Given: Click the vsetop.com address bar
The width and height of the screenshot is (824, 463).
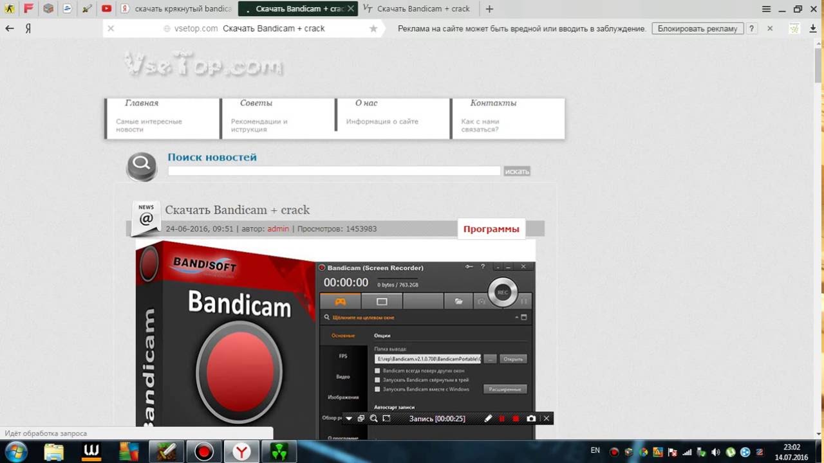Looking at the screenshot, I should click(243, 28).
